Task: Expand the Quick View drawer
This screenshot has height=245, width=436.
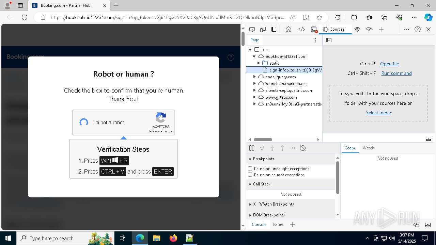Action: coord(428,225)
